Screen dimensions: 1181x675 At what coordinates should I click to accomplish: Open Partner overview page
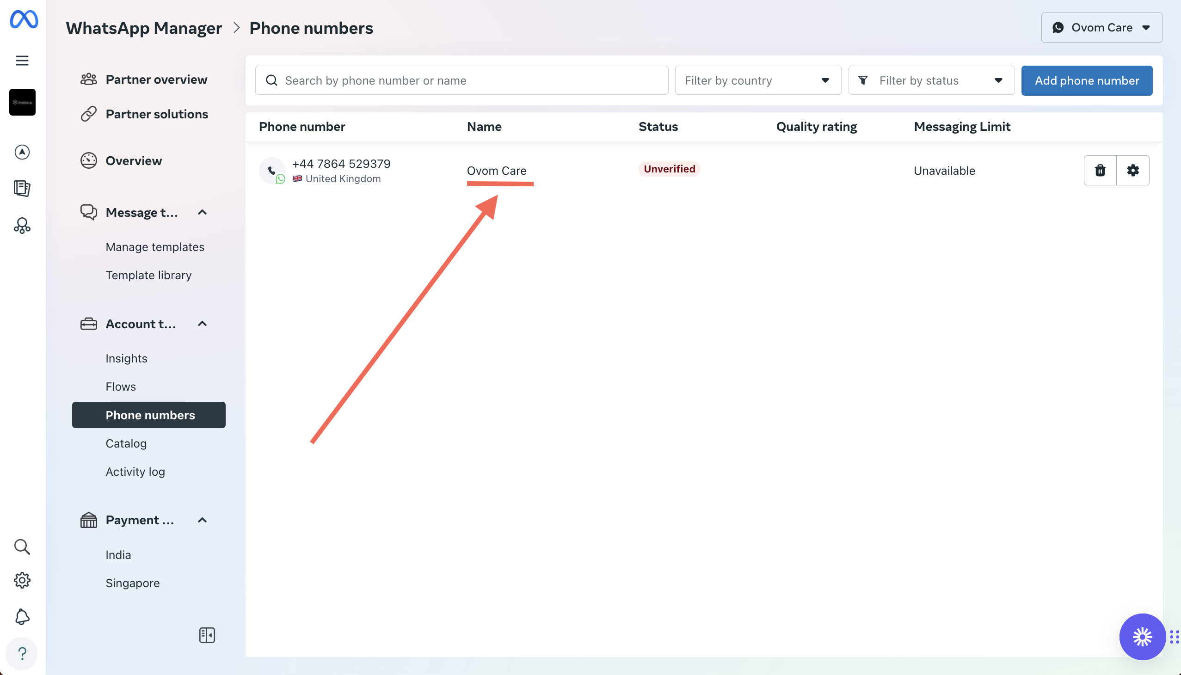156,79
